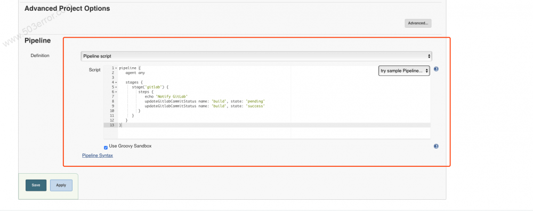Click the line with state: 'success'
Screen dimensions: 533x211
(x=205, y=106)
